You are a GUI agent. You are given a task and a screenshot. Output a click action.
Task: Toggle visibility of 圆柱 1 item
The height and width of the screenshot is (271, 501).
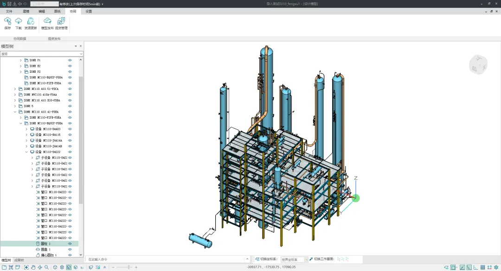pos(70,244)
